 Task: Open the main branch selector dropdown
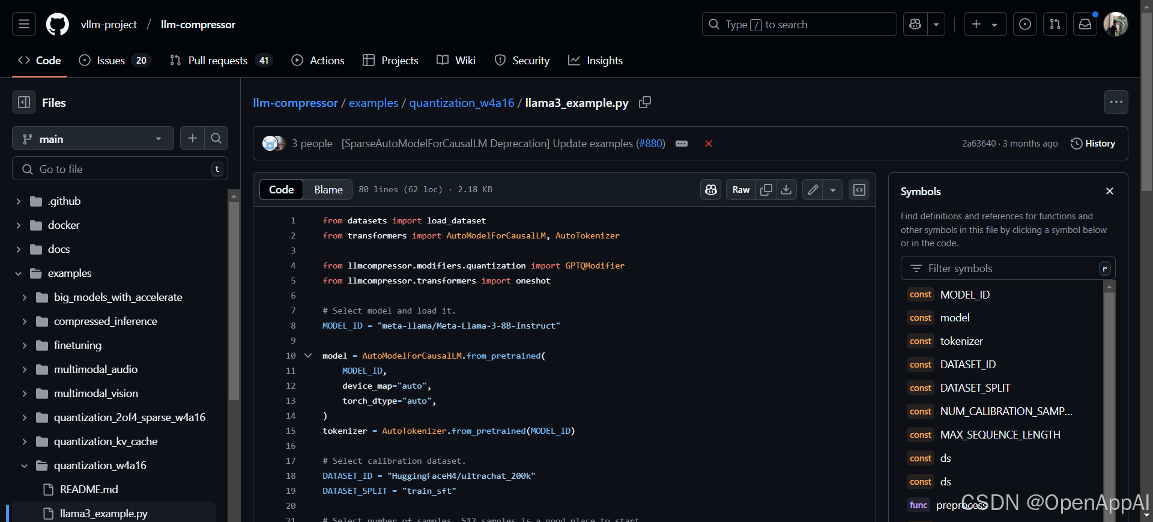[x=93, y=139]
